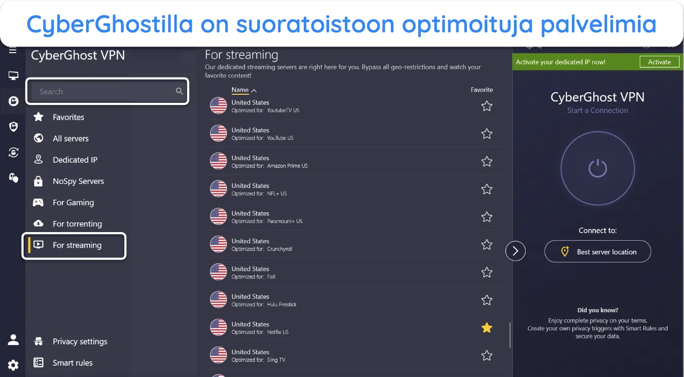Viewport: 684px width, 377px height.
Task: Open the shield privacy icon in sidebar
Action: (13, 127)
